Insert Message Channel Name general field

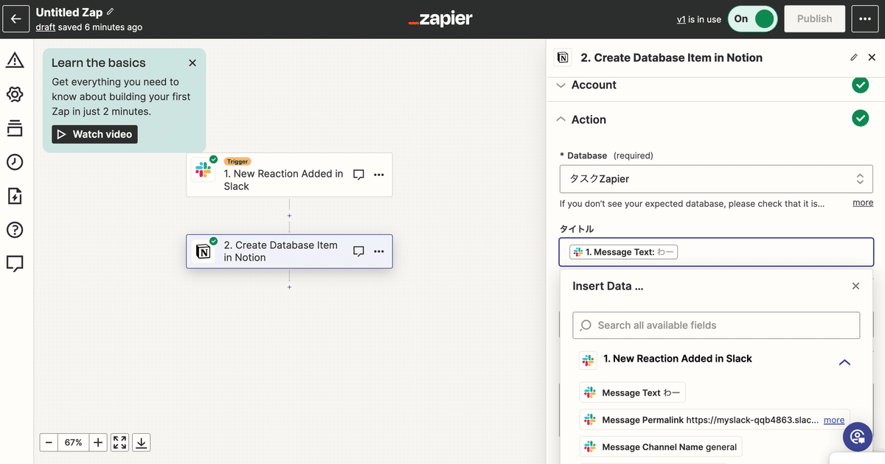[x=661, y=446]
